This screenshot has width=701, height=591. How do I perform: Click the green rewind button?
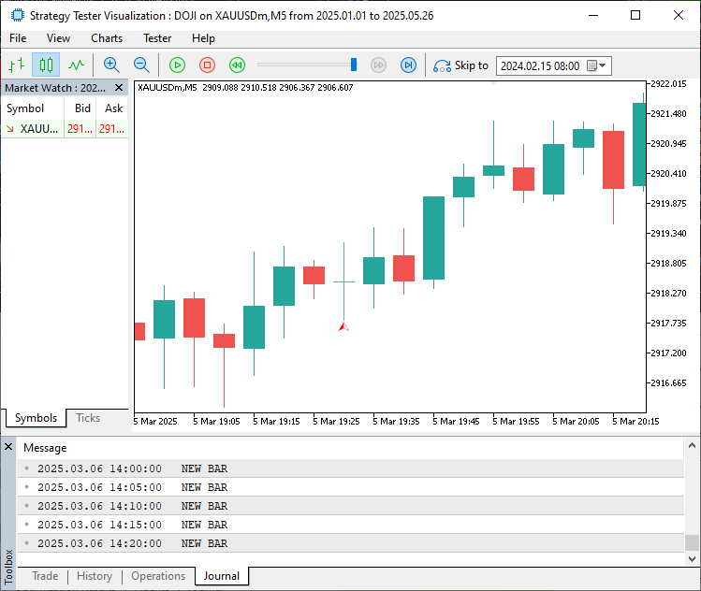point(237,65)
